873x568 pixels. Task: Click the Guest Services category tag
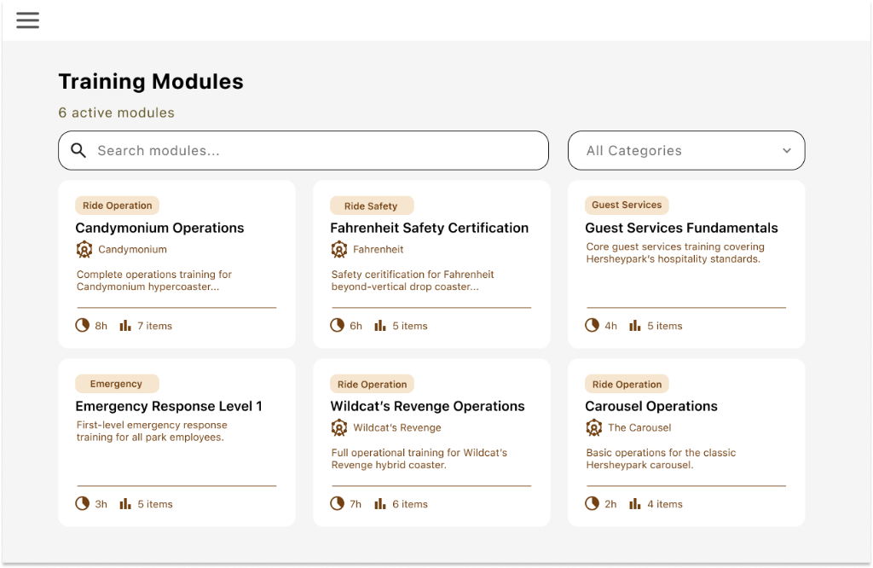pos(627,205)
